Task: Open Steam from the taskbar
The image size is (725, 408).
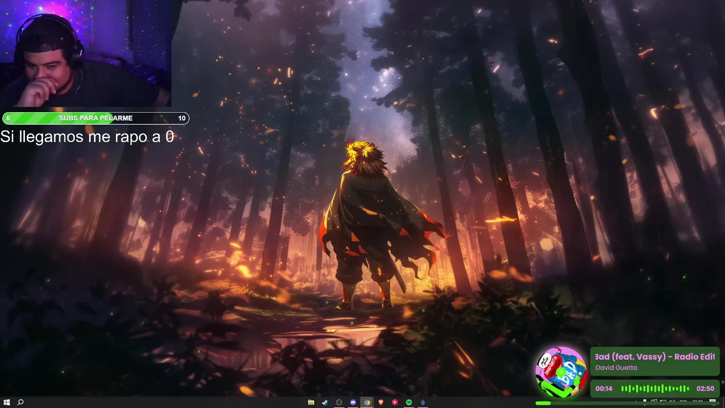Action: [325, 402]
